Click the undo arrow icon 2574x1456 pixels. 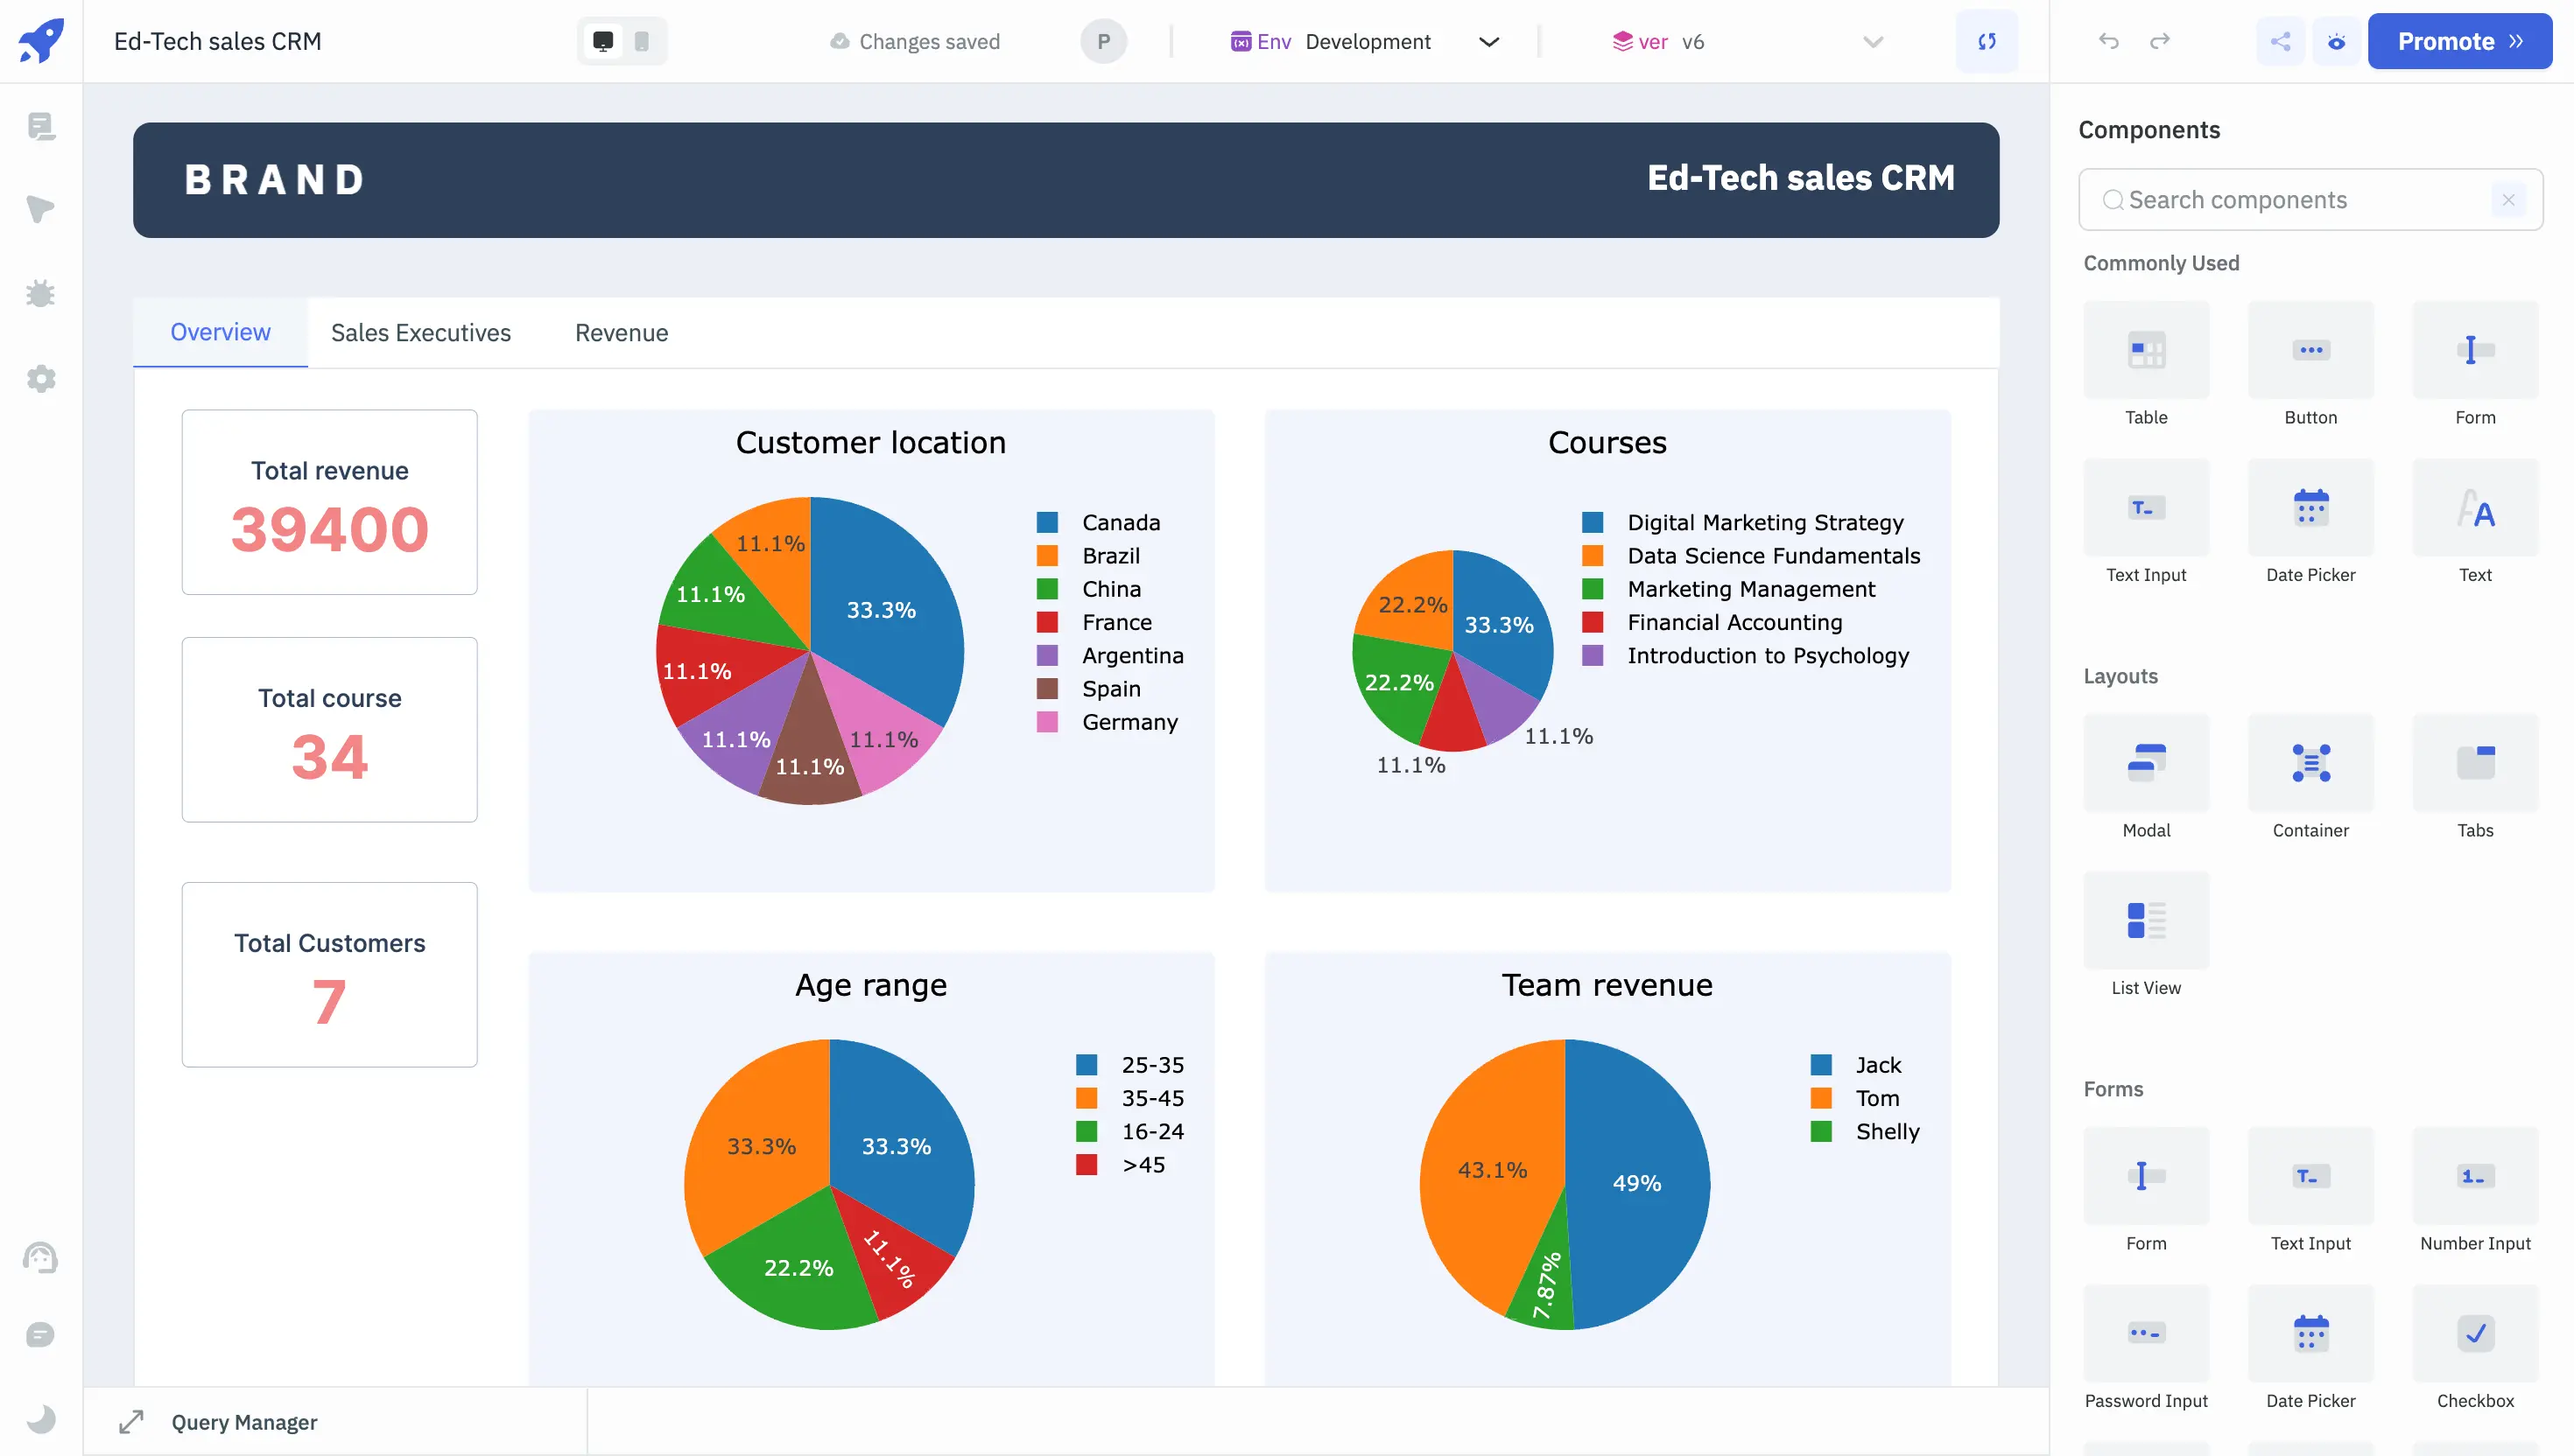pos(2109,41)
